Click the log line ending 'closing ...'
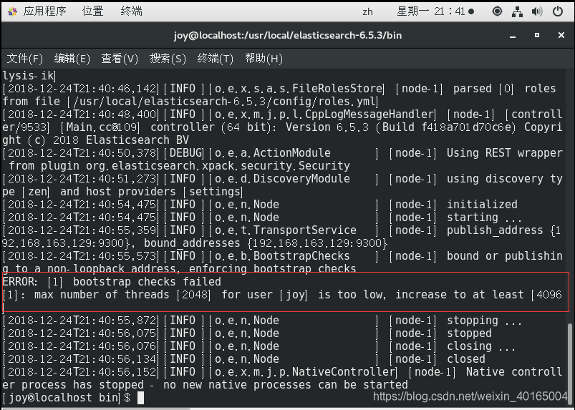The image size is (575, 410). click(258, 346)
